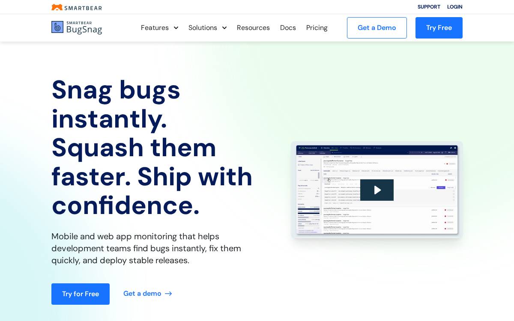
Task: View the Pricing page
Action: pos(317,28)
